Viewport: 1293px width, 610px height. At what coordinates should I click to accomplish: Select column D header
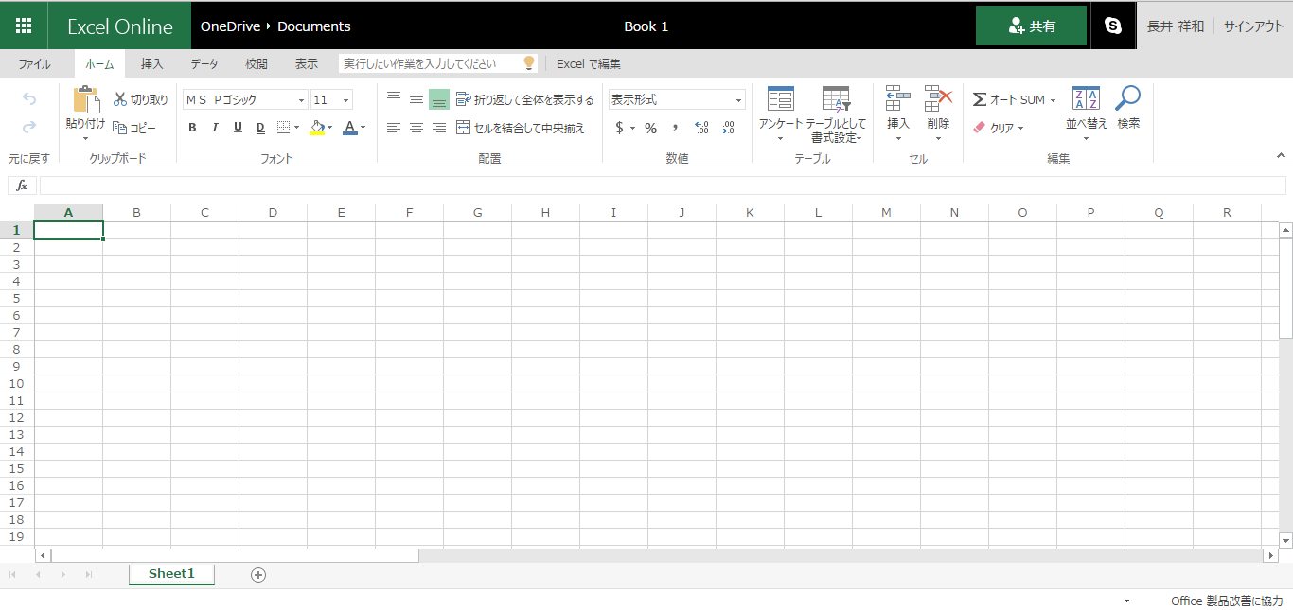click(273, 213)
